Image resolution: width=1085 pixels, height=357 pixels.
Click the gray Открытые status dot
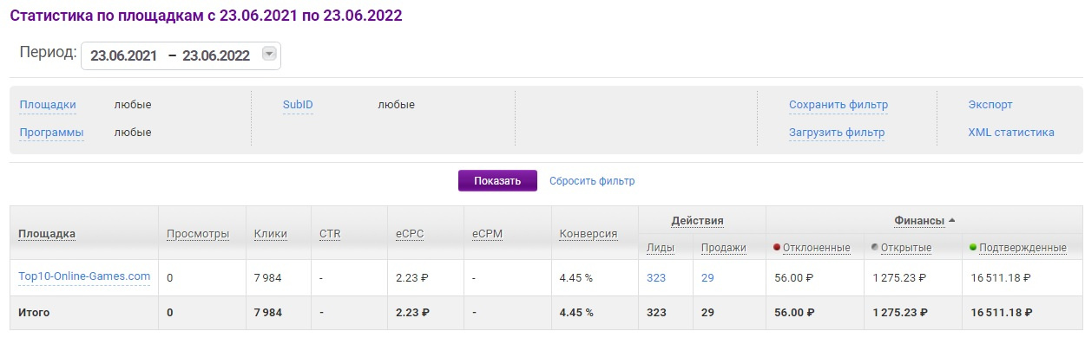tap(875, 247)
